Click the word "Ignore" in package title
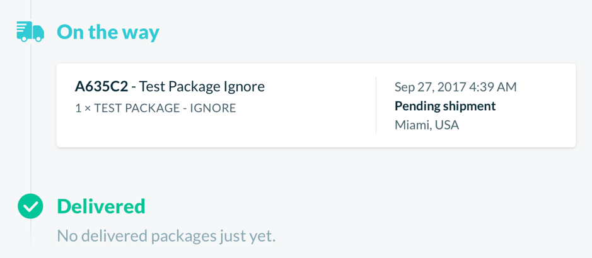 244,87
